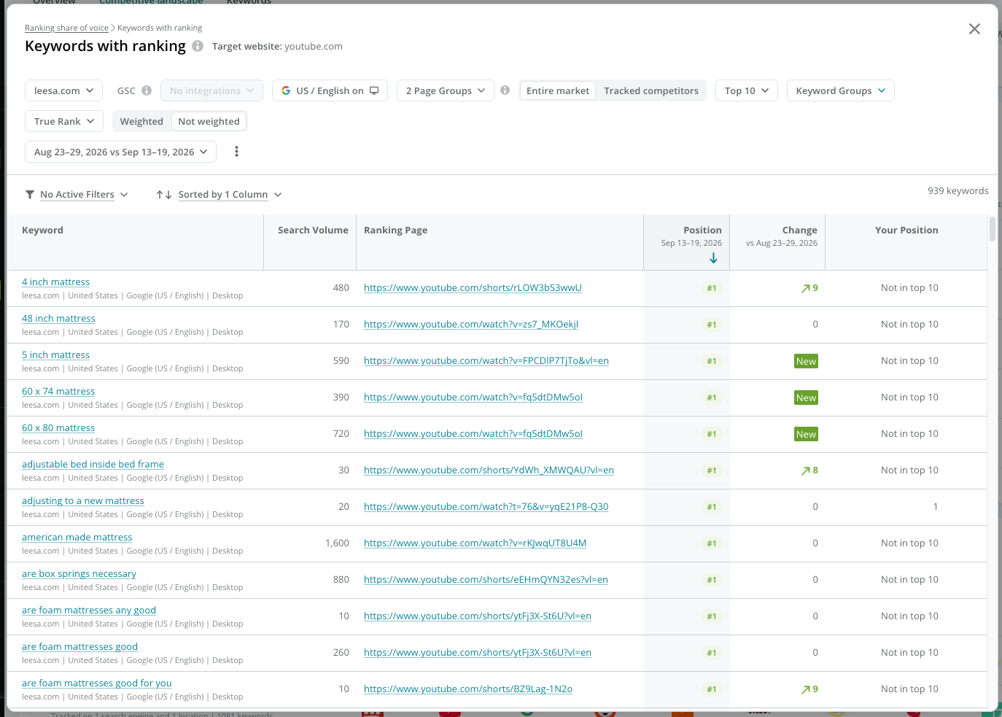1002x717 pixels.
Task: Expand No Active Filters menu
Action: [x=77, y=195]
